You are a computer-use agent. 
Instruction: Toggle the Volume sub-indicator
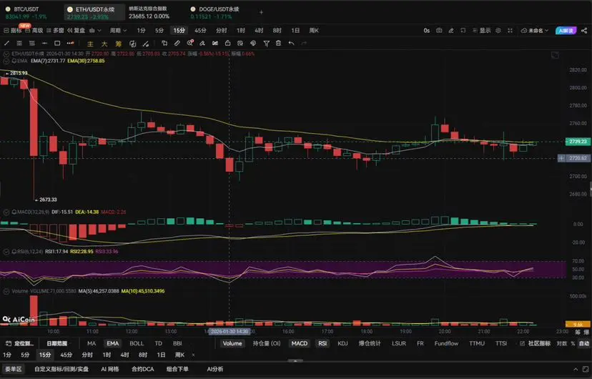pos(232,343)
